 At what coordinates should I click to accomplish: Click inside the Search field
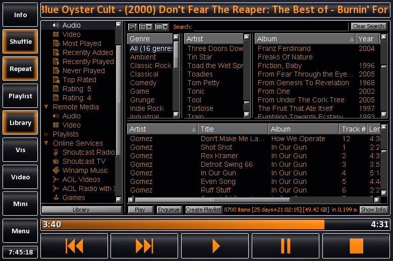271,27
